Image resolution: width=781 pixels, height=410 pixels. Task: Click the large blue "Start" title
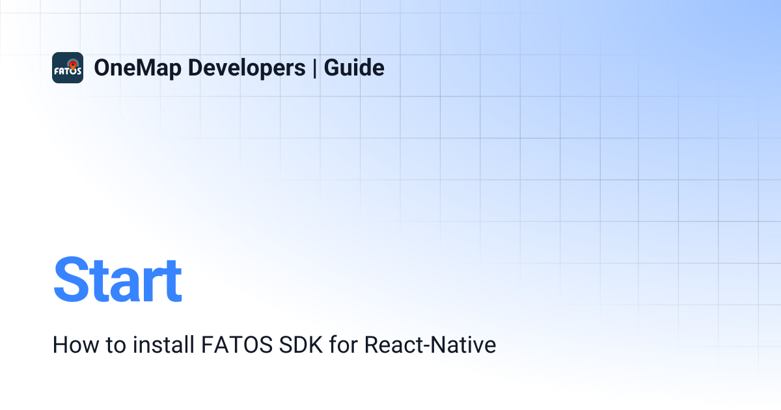117,280
